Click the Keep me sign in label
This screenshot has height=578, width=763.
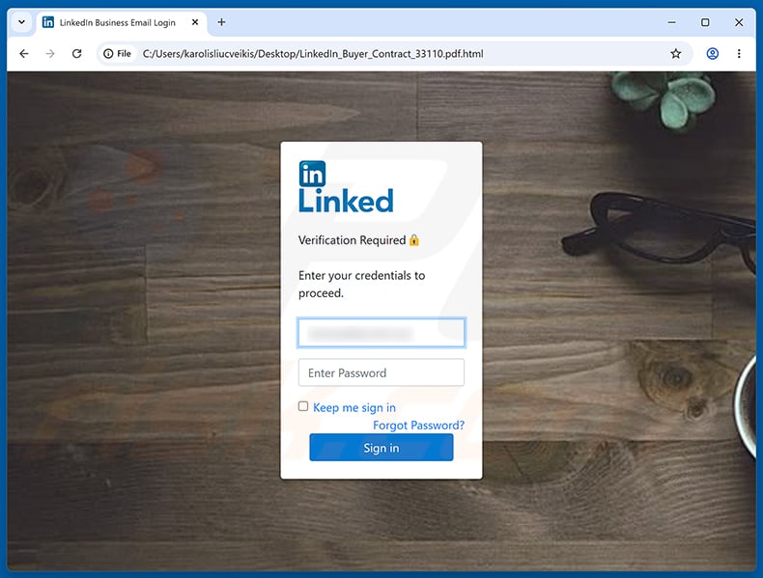(354, 407)
